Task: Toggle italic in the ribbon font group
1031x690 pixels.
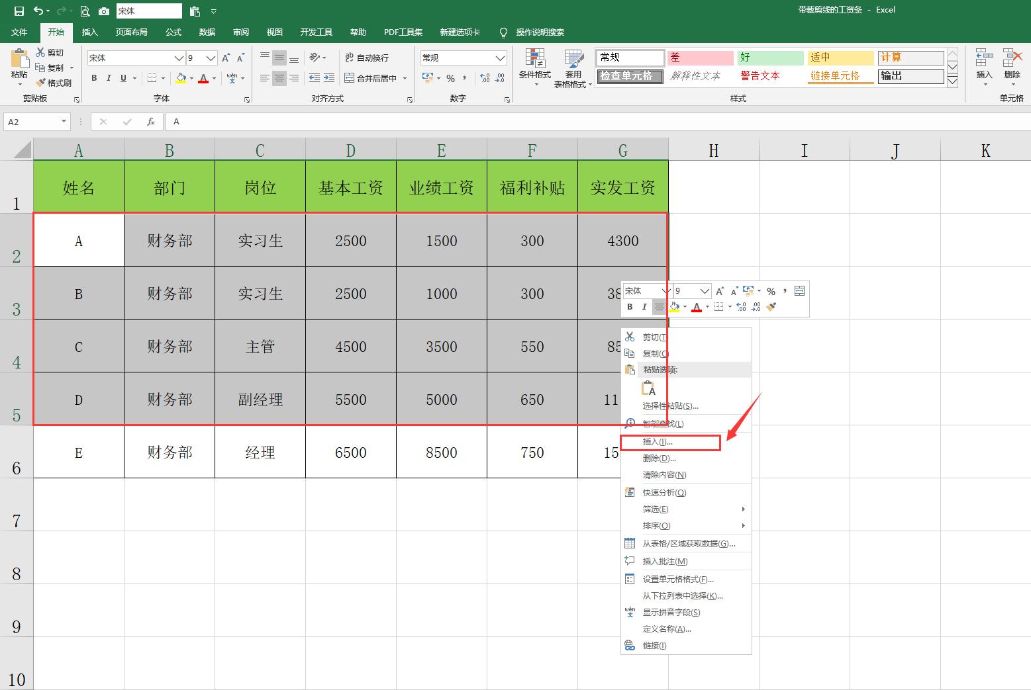Action: (x=109, y=78)
